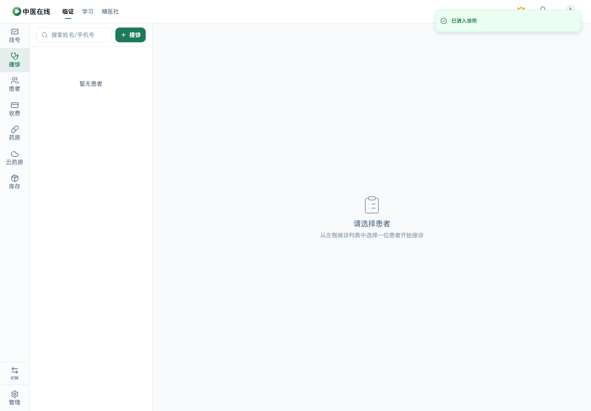The image size is (591, 411).
Task: Open the user avatar menu
Action: 570,9
